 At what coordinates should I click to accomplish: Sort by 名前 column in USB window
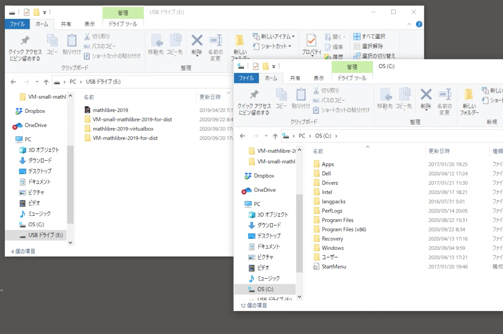coord(89,97)
